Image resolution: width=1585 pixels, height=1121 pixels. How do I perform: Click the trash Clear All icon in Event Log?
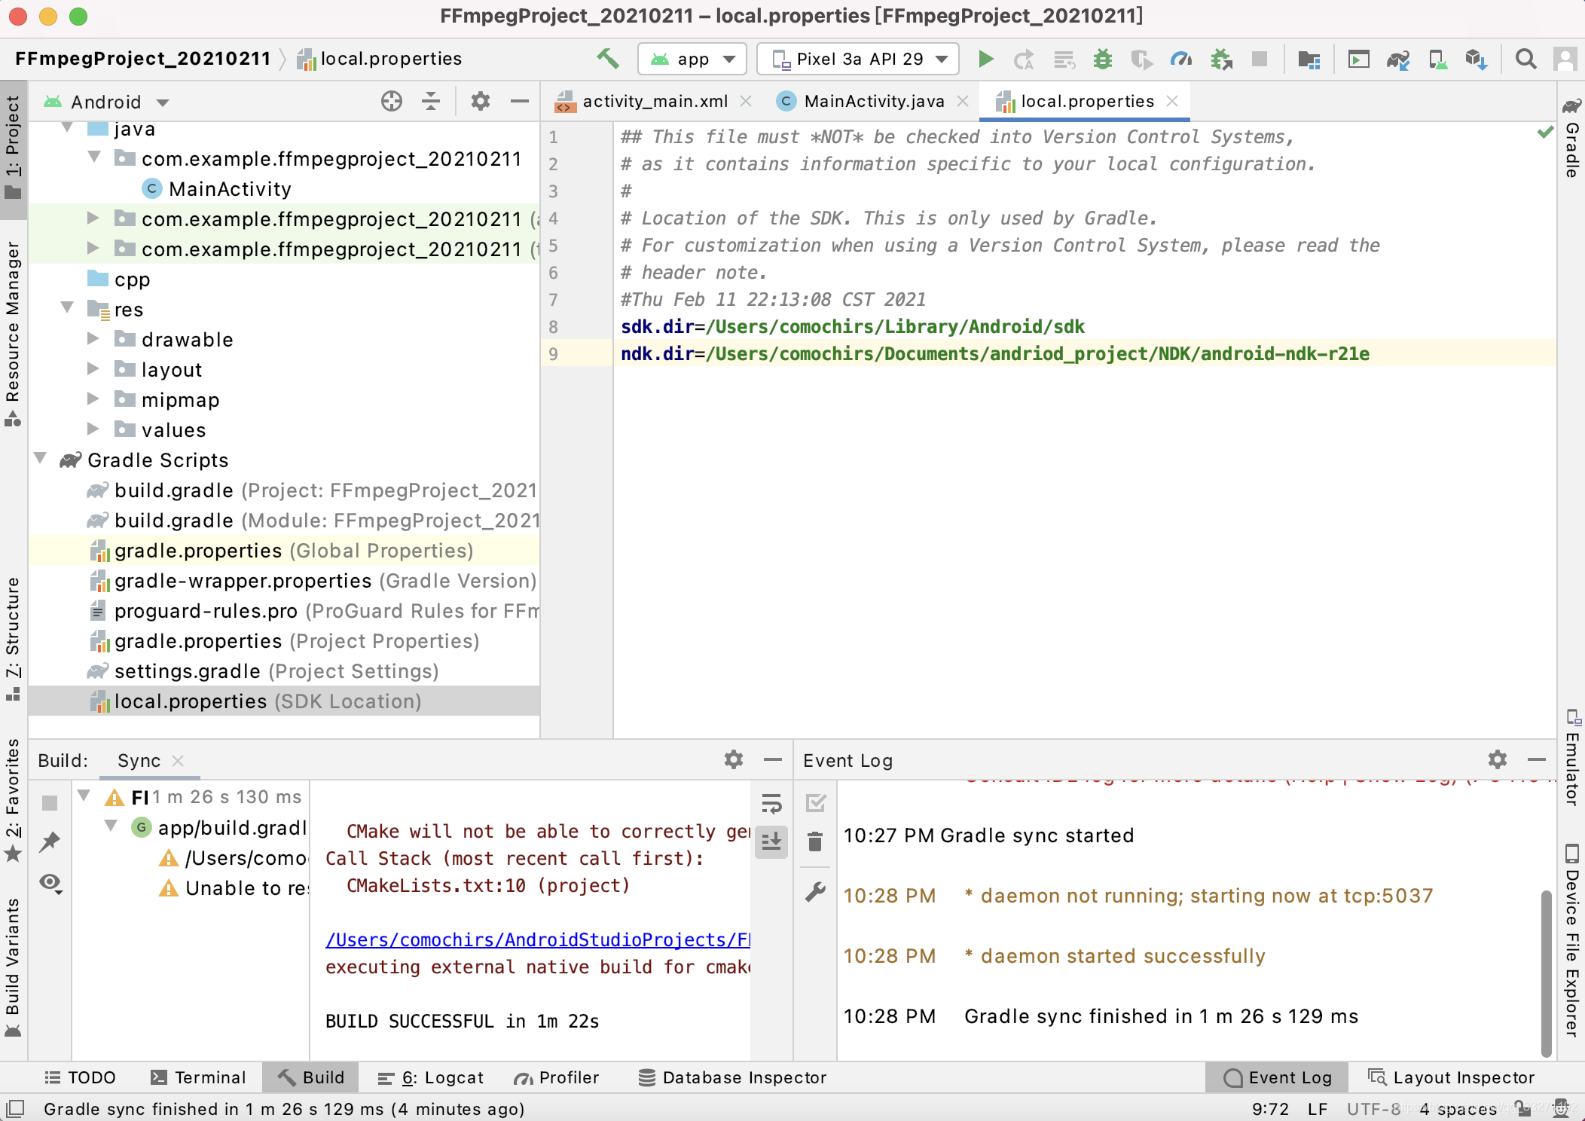[x=815, y=842]
